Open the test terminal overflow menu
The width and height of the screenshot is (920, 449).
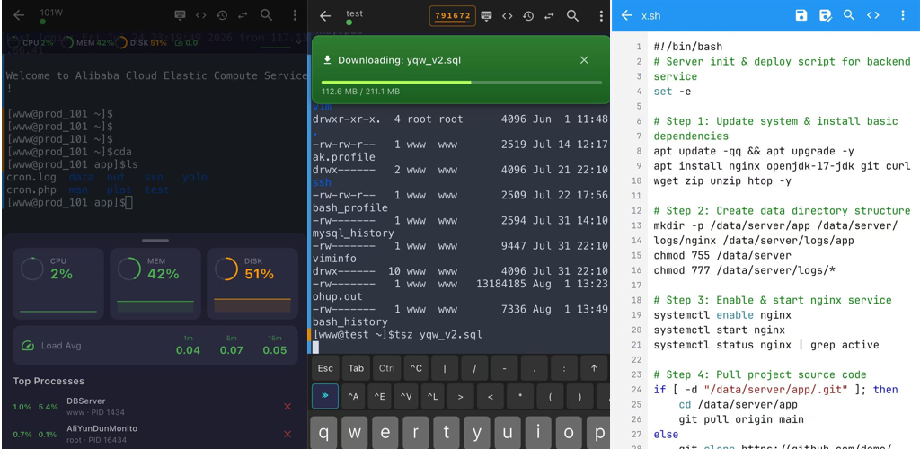pyautogui.click(x=601, y=16)
